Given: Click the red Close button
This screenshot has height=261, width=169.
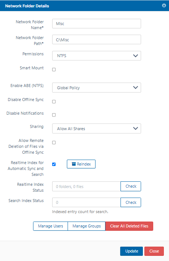Looking at the screenshot, I should [154, 251].
